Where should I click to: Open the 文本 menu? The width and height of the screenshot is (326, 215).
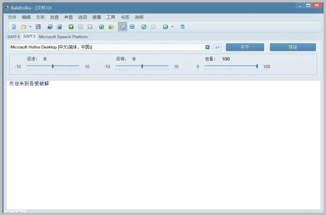pos(40,17)
